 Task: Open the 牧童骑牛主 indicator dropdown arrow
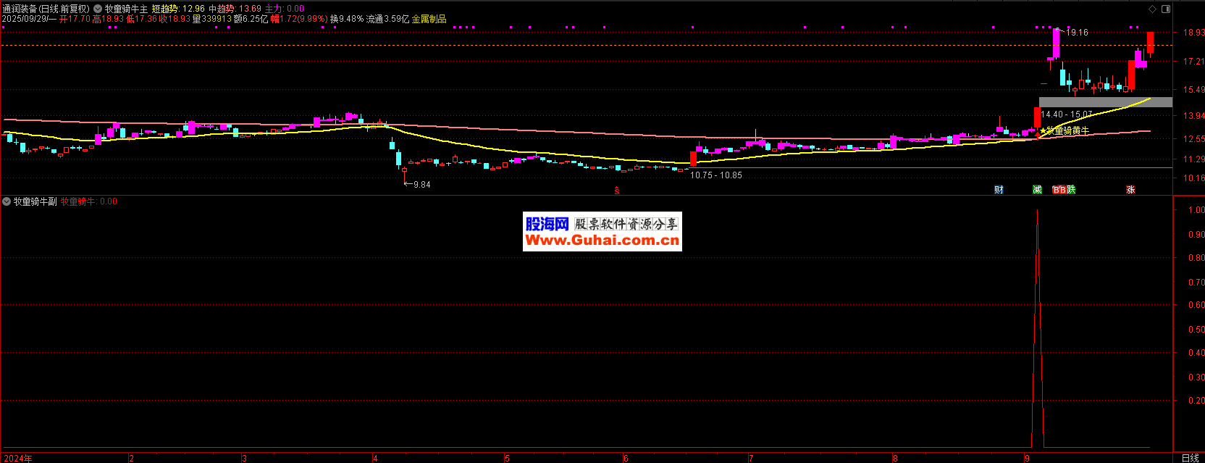[x=98, y=9]
